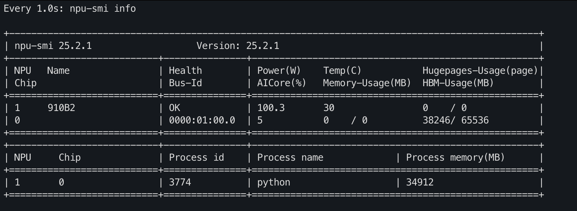The height and width of the screenshot is (211, 577).
Task: Click the 'HBM-Usage(MB)' header
Action: click(458, 83)
